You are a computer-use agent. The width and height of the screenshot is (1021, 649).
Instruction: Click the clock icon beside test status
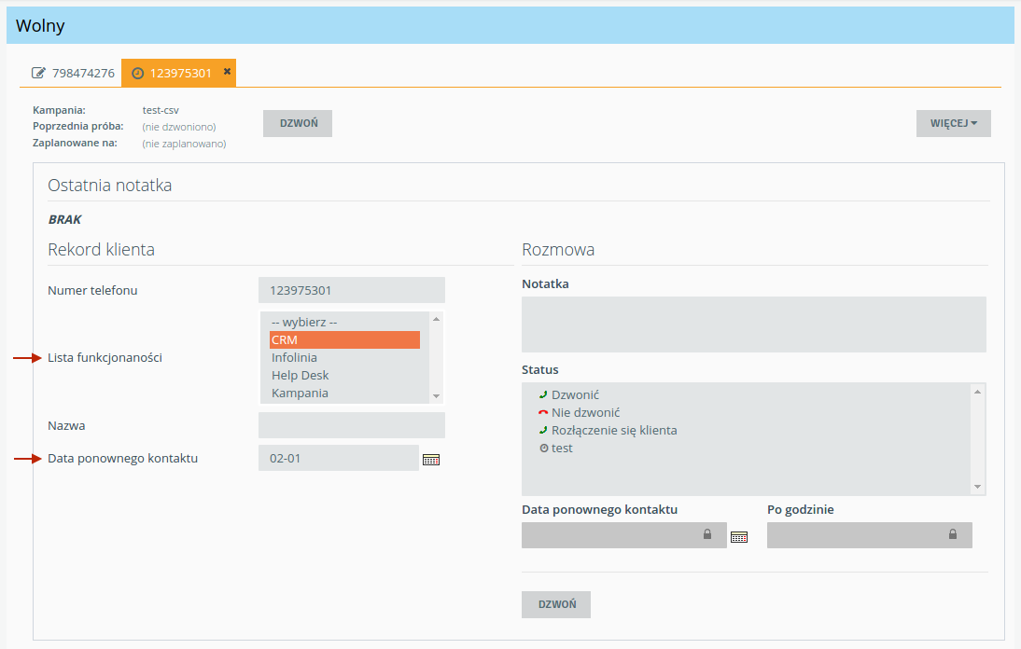(544, 449)
